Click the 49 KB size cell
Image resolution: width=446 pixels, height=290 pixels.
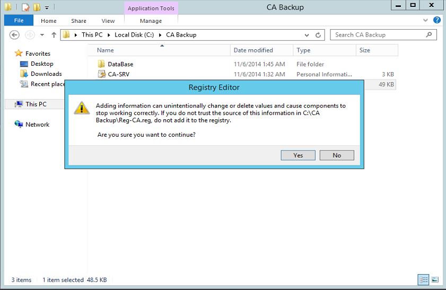[x=386, y=84]
